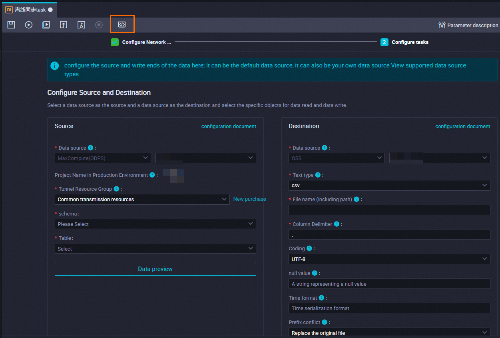Click the key-shaped toolbar icon
The height and width of the screenshot is (338, 500).
click(81, 25)
